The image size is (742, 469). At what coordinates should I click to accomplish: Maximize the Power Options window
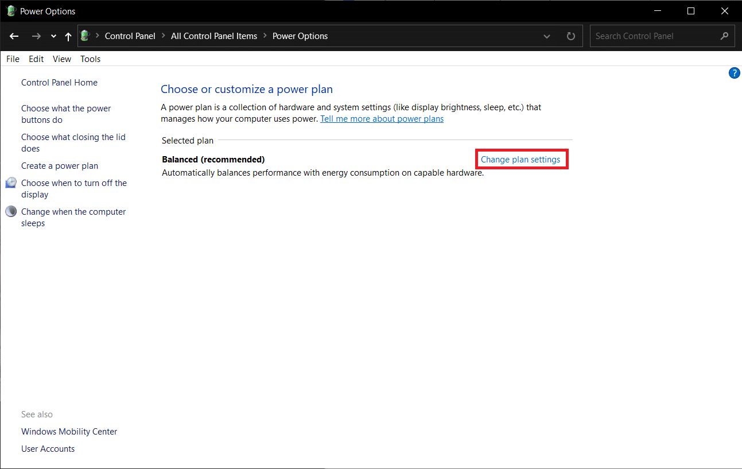(691, 11)
